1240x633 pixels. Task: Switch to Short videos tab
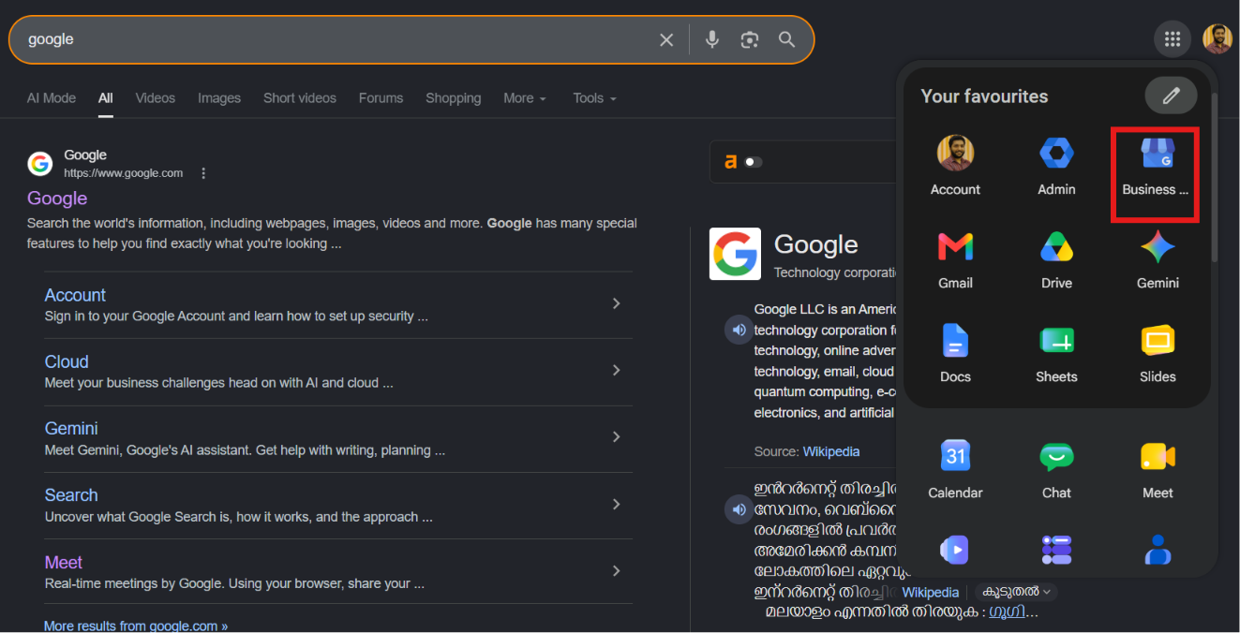(300, 98)
